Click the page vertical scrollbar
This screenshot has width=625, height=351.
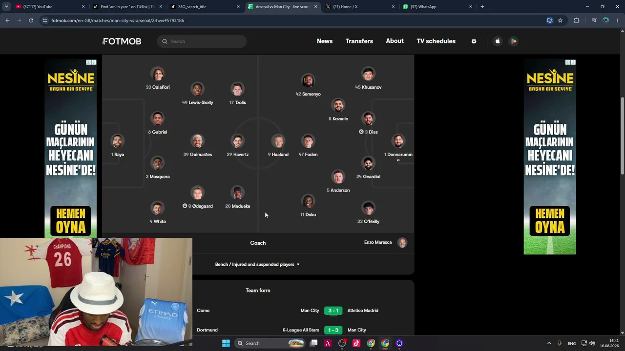pos(622,136)
